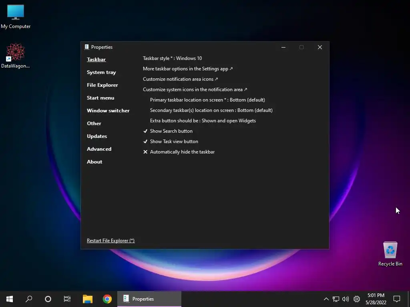Screen dimensions: 410x307
Task: Switch to the Other section
Action: [94, 124]
